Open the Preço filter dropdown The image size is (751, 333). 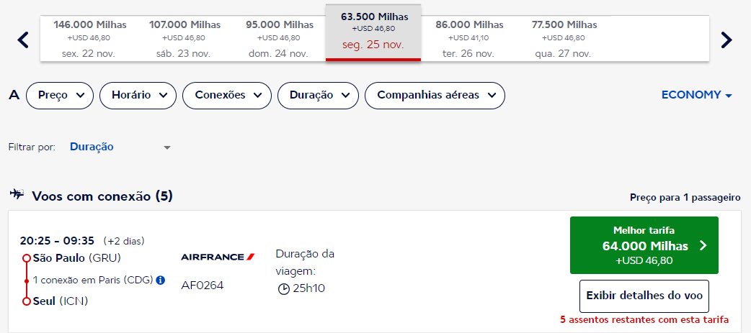[59, 95]
